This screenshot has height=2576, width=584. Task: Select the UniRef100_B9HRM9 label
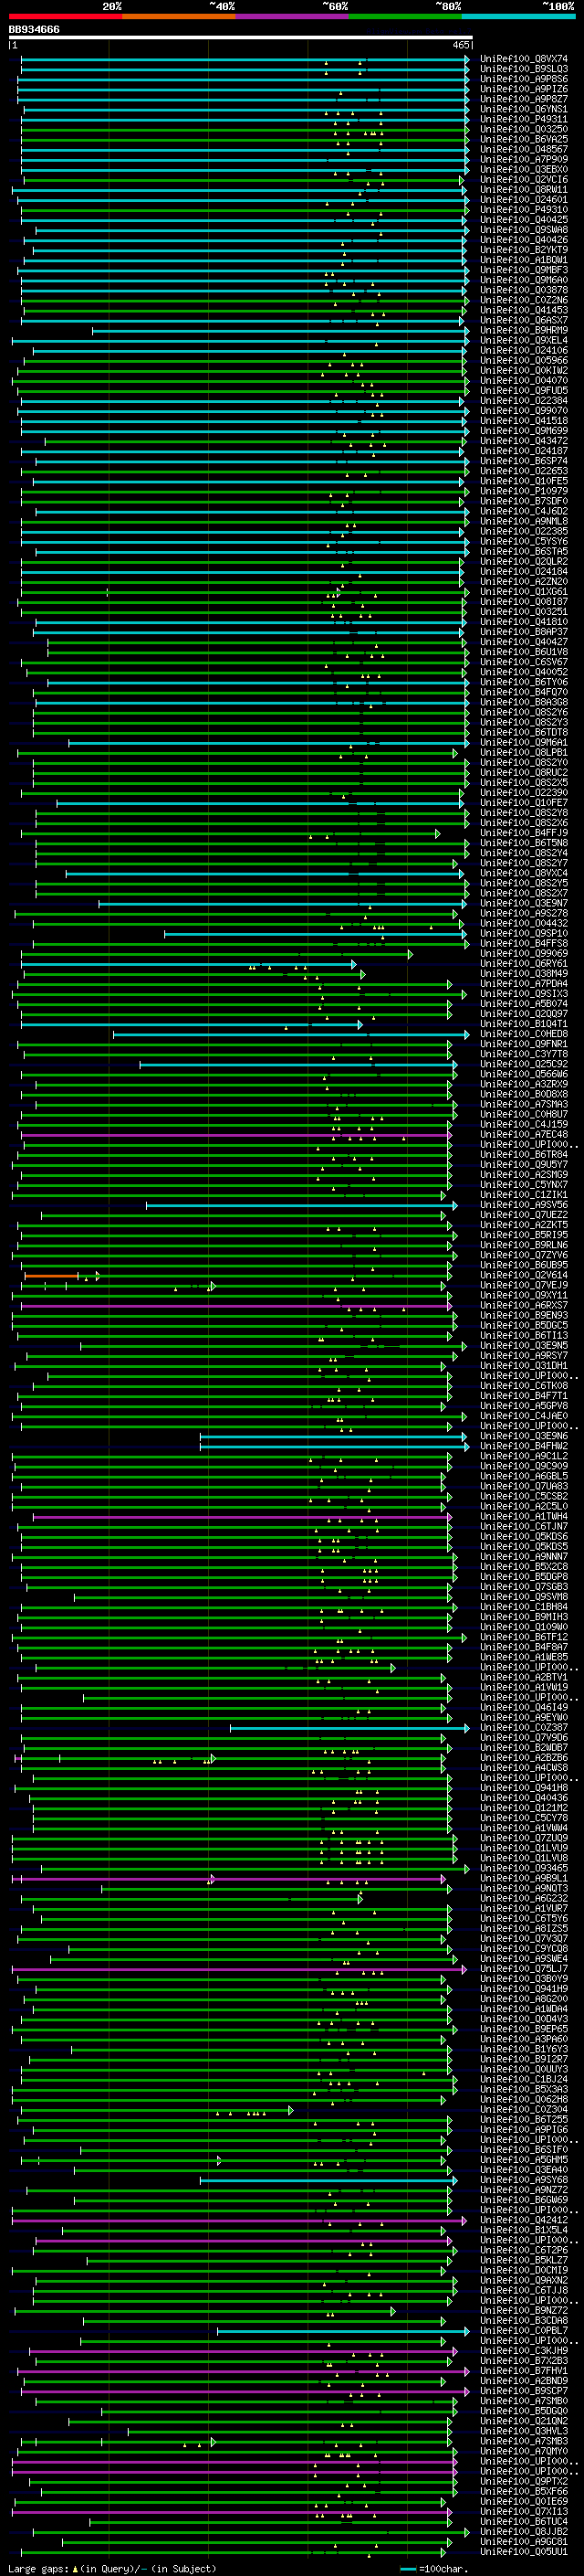(524, 330)
